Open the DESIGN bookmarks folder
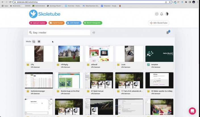 [26, 6]
